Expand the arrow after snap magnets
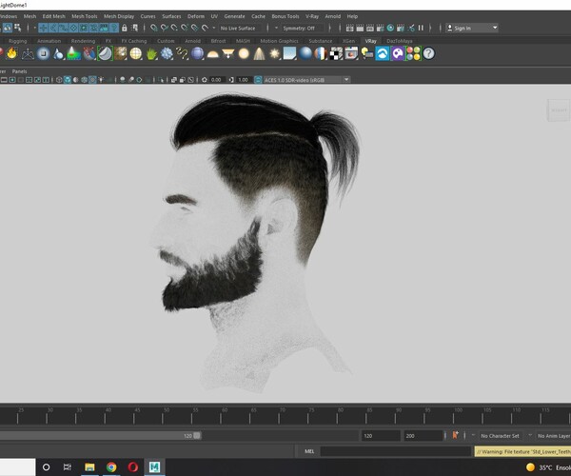 (214, 28)
